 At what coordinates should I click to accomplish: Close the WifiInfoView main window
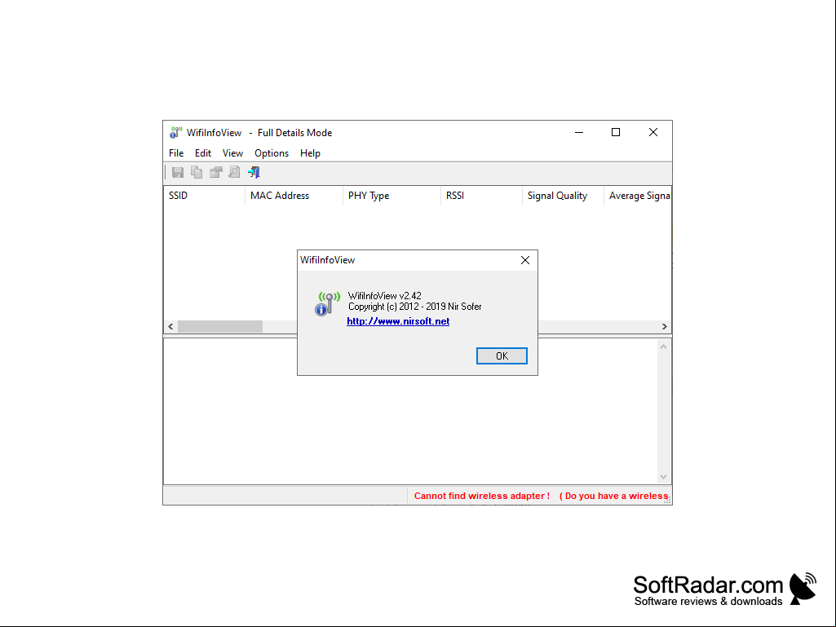coord(653,132)
